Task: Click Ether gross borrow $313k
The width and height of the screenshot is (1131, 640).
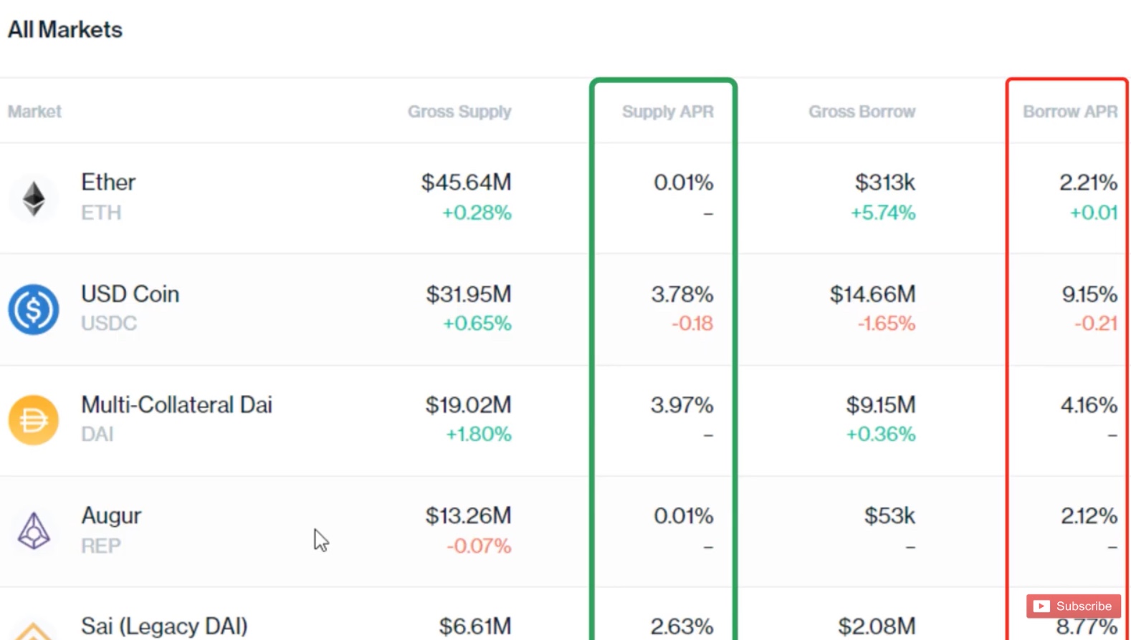Action: 884,182
